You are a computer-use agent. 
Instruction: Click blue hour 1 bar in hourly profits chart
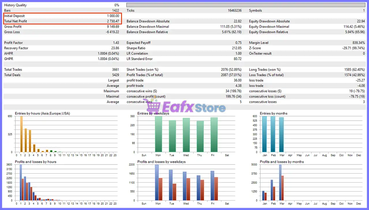tap(20, 182)
